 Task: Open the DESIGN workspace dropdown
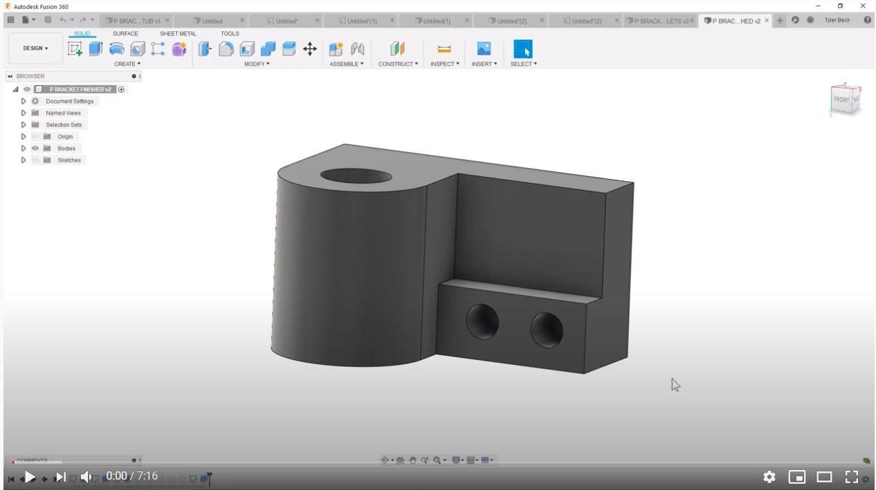(36, 48)
